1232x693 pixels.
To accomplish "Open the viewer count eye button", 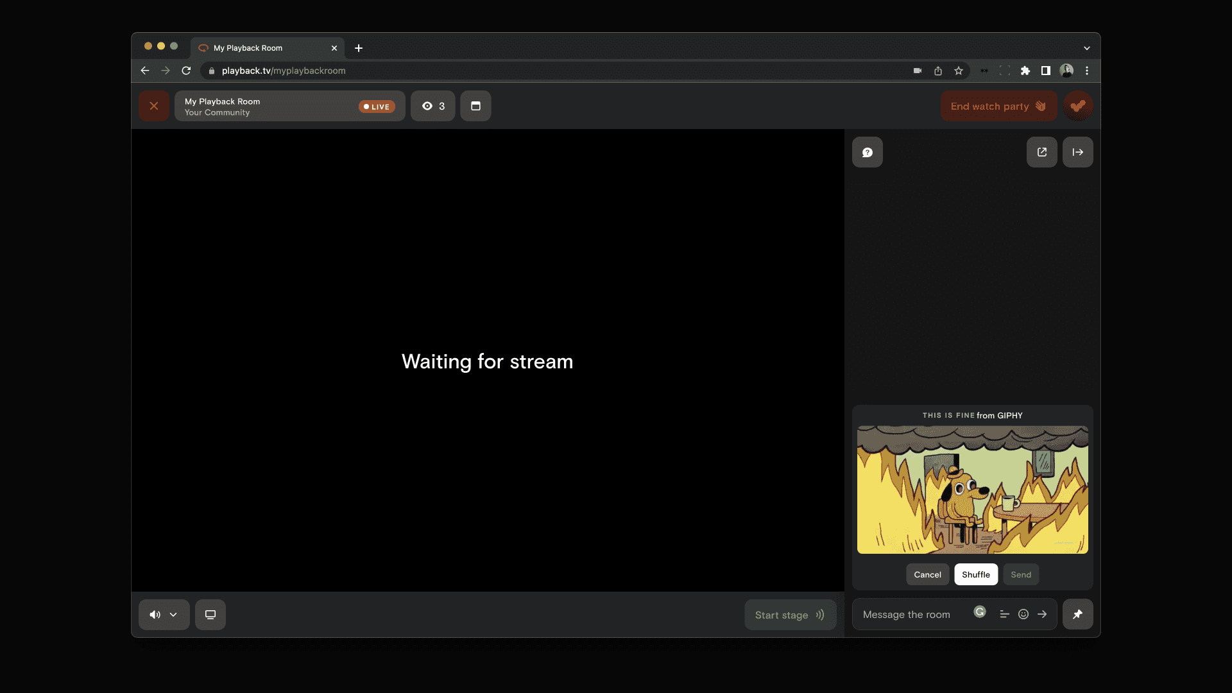I will [433, 106].
